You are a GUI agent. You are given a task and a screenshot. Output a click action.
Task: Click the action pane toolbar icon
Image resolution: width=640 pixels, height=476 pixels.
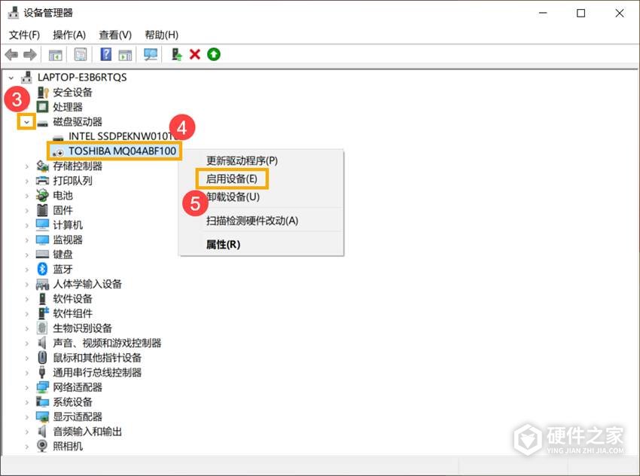(125, 54)
